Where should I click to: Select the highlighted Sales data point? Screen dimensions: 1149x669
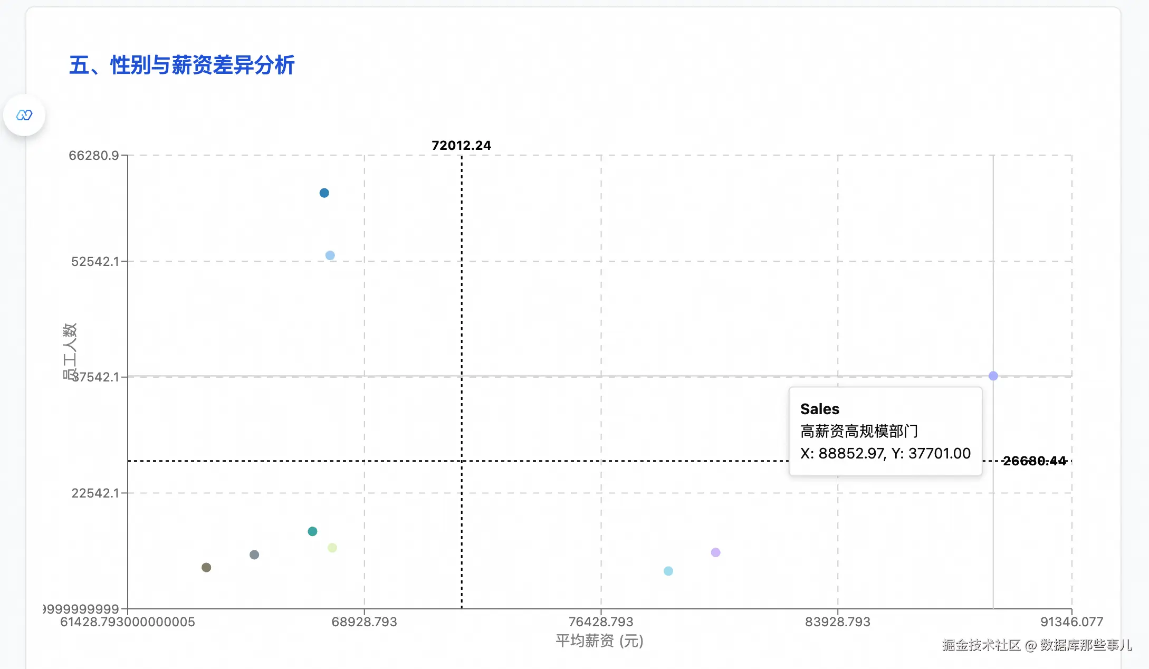pos(993,376)
